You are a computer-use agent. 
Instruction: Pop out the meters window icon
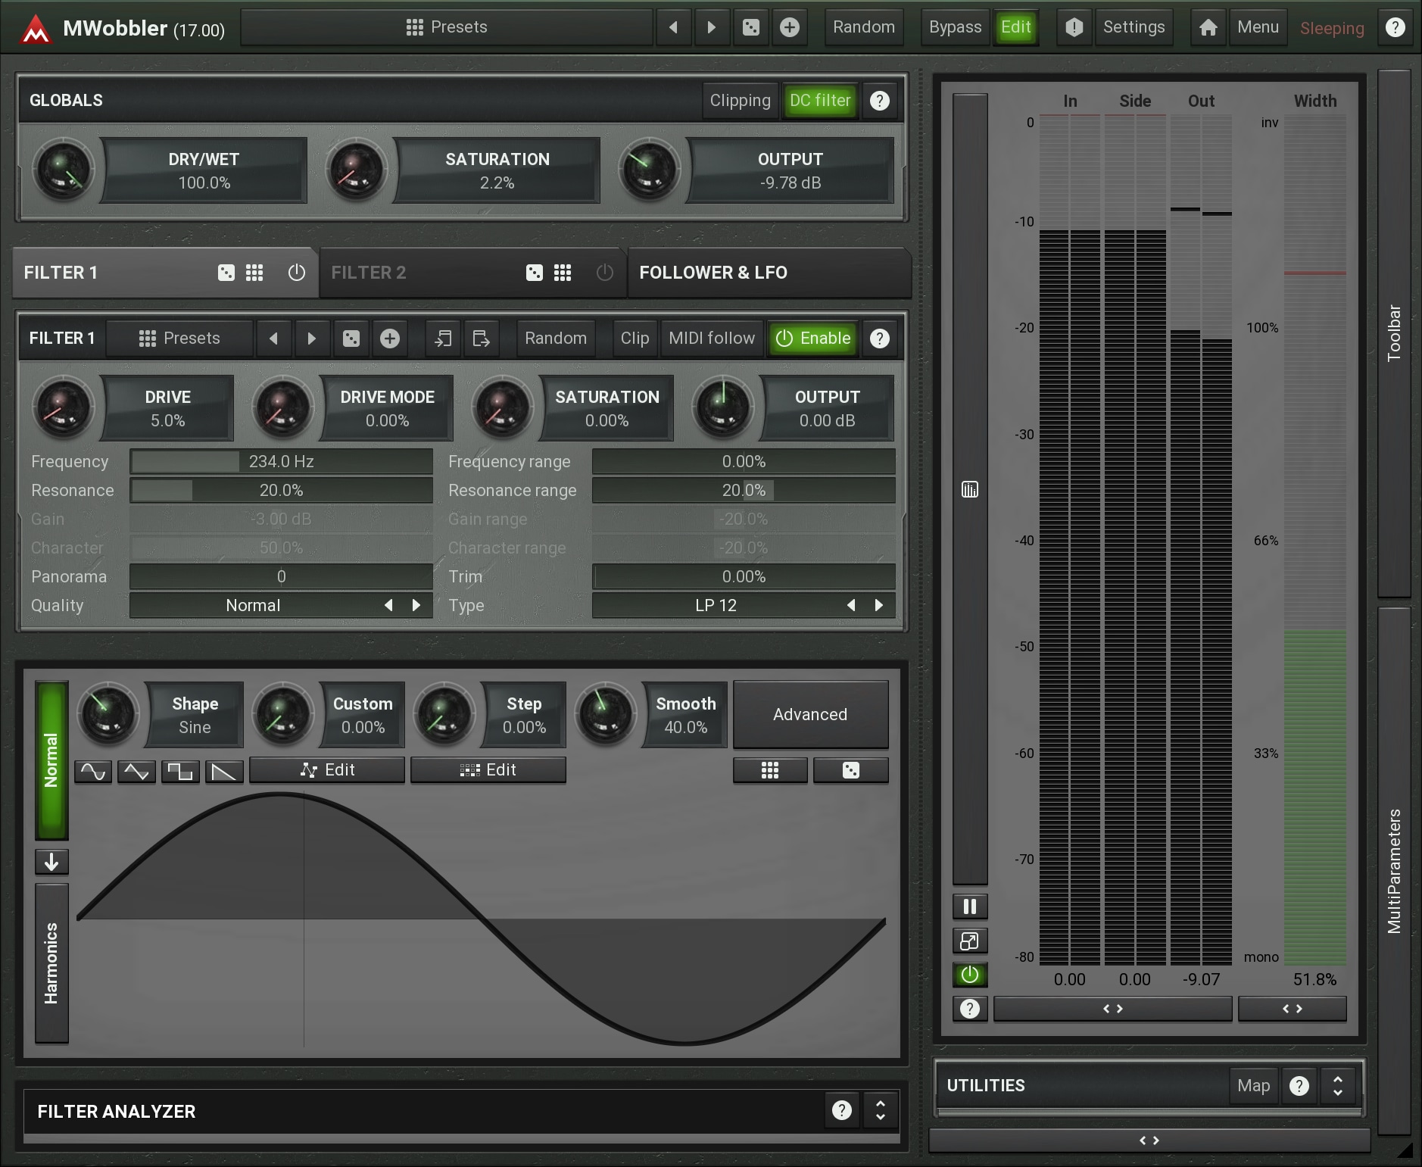(x=969, y=941)
